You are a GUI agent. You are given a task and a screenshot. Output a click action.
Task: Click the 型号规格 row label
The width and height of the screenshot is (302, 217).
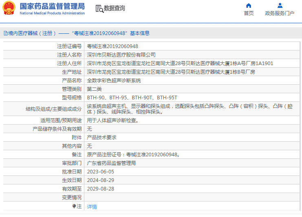72,98
